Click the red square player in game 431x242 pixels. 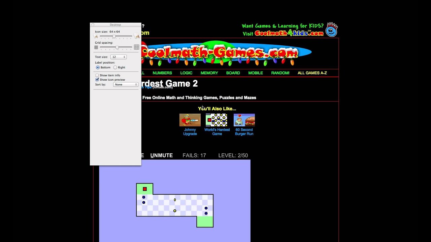[x=145, y=189]
